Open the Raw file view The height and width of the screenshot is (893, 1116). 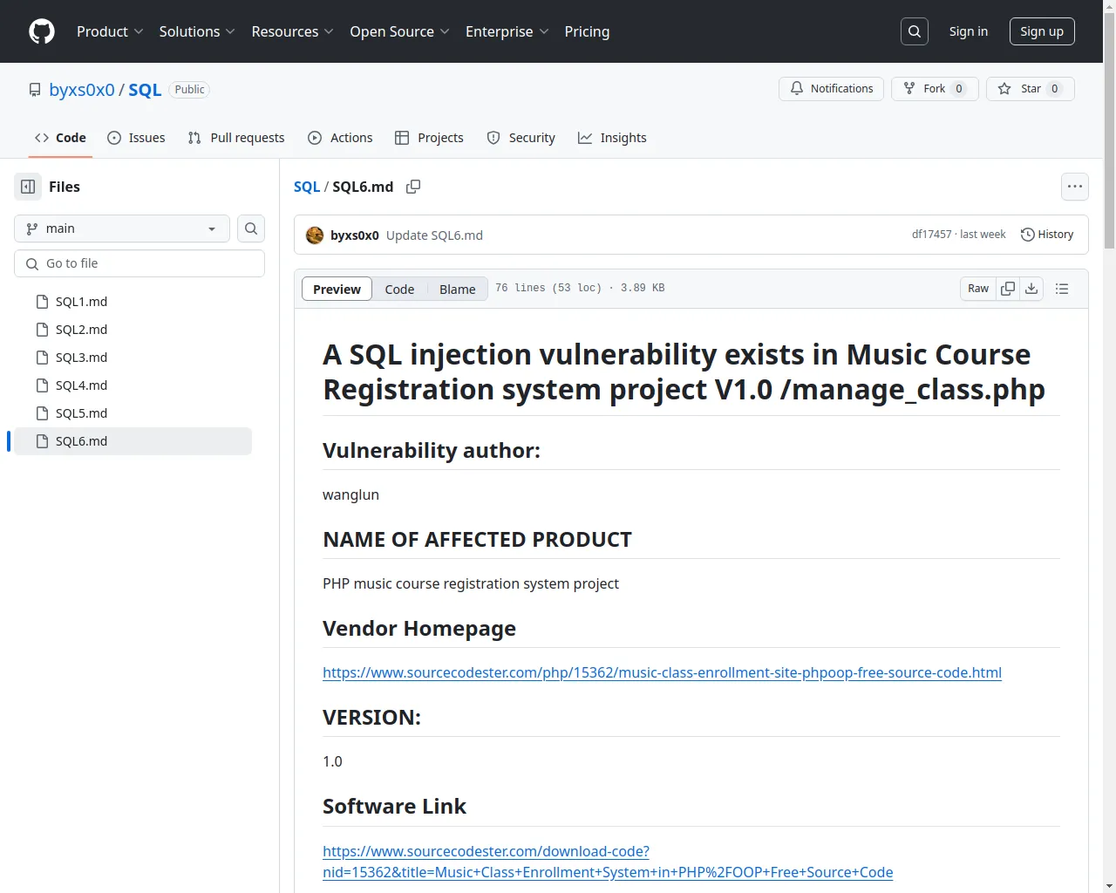(978, 289)
